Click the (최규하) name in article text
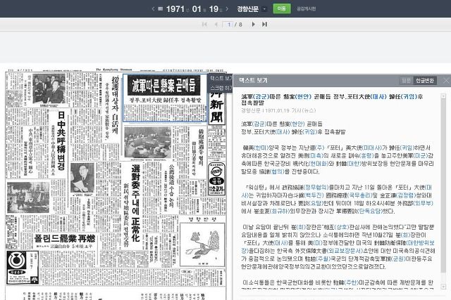 click(x=280, y=211)
